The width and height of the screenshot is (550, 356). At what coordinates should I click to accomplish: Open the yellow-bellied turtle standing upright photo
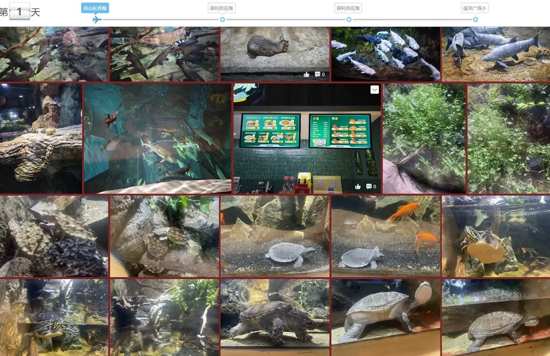click(496, 236)
